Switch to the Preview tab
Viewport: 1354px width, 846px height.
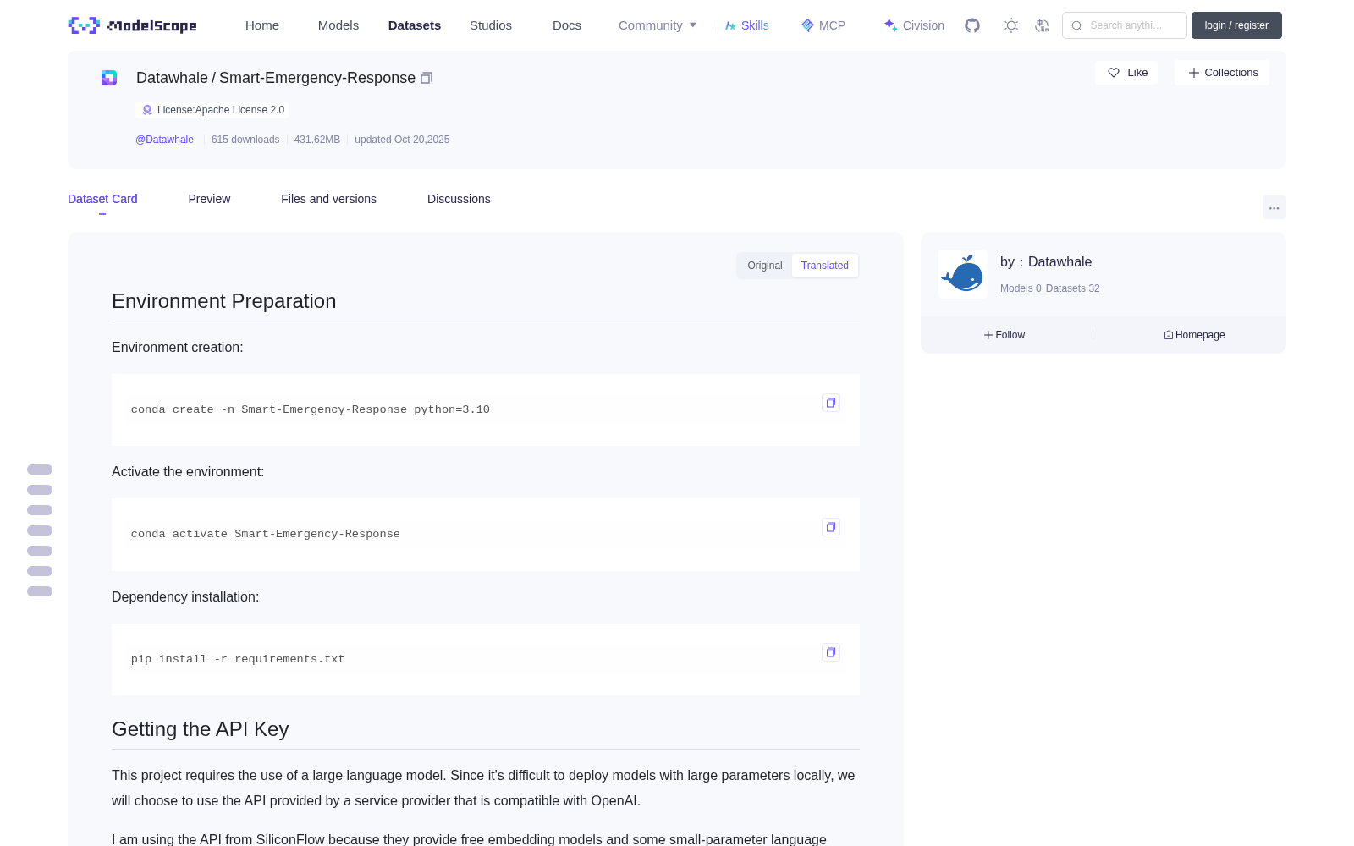209,199
